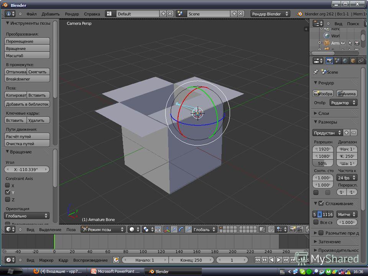Image resolution: width=368 pixels, height=276 pixels.
Task: Open the info editor type icon
Action: [x=10, y=14]
